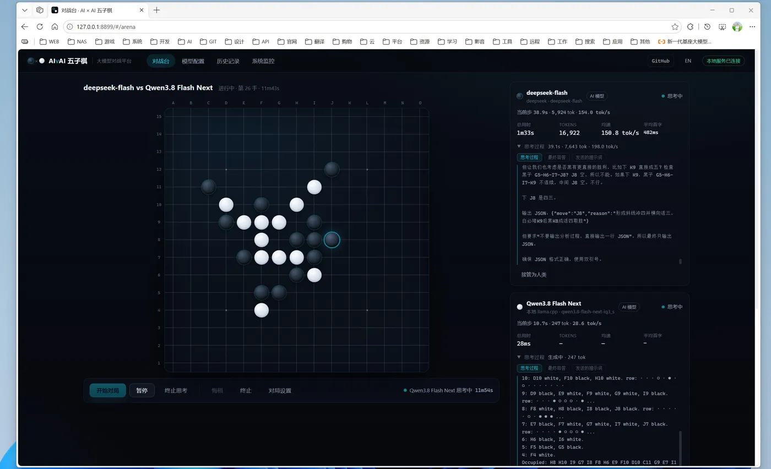This screenshot has width=771, height=469.
Task: Open the WEB bookmarks folder
Action: tap(50, 41)
